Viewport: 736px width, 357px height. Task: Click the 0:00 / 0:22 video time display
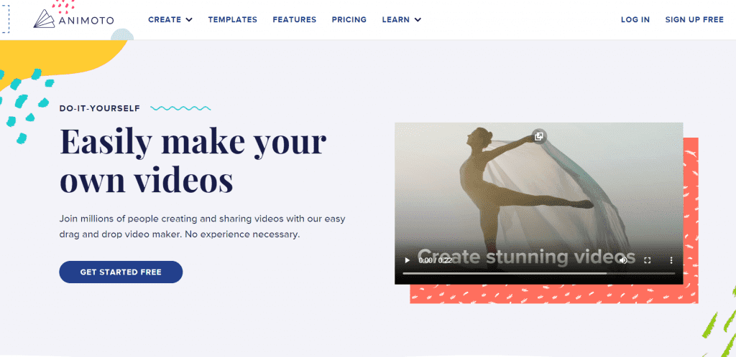[435, 260]
